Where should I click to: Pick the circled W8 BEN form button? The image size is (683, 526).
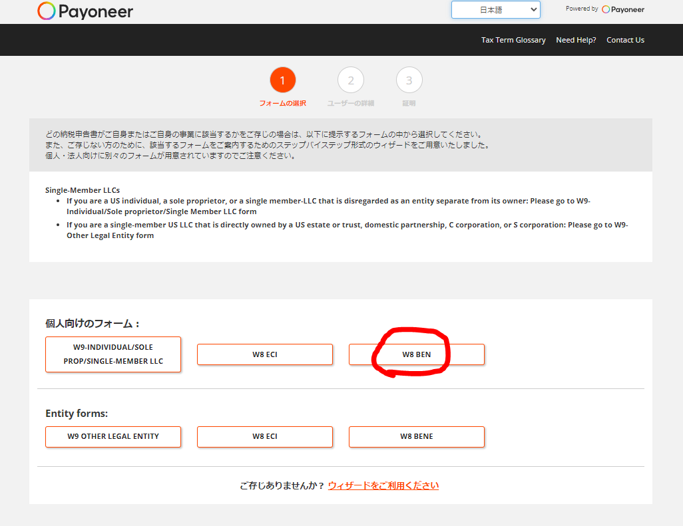[416, 354]
